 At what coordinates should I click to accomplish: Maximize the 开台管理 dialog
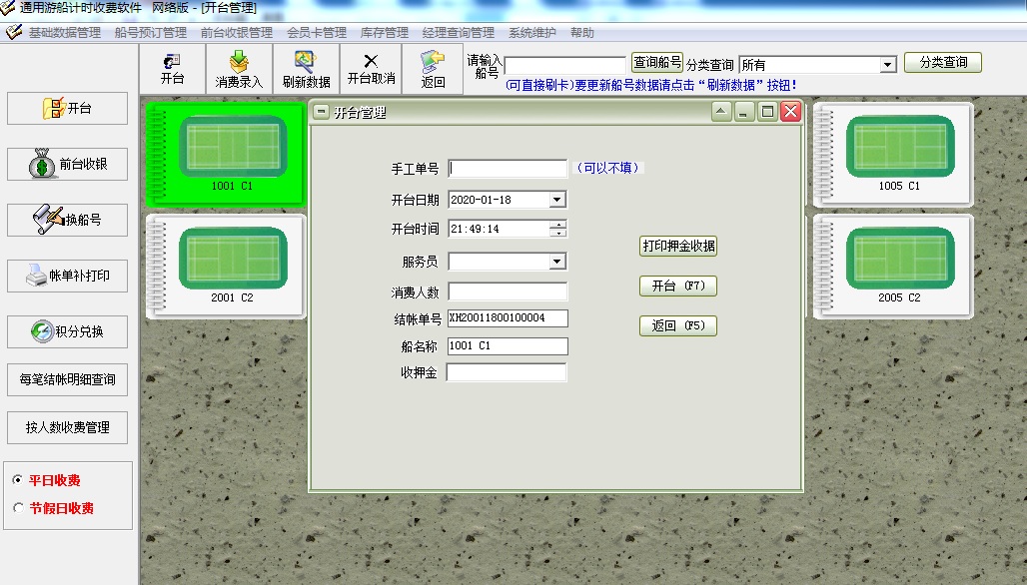767,112
